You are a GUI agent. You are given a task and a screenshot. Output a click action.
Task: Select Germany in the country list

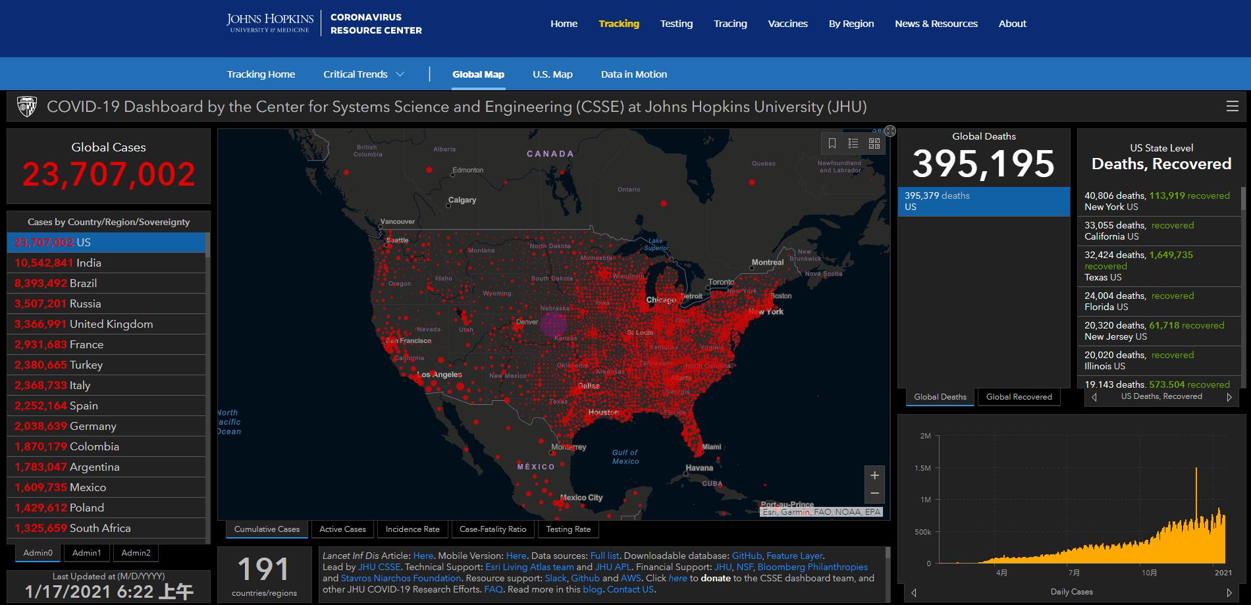[106, 426]
